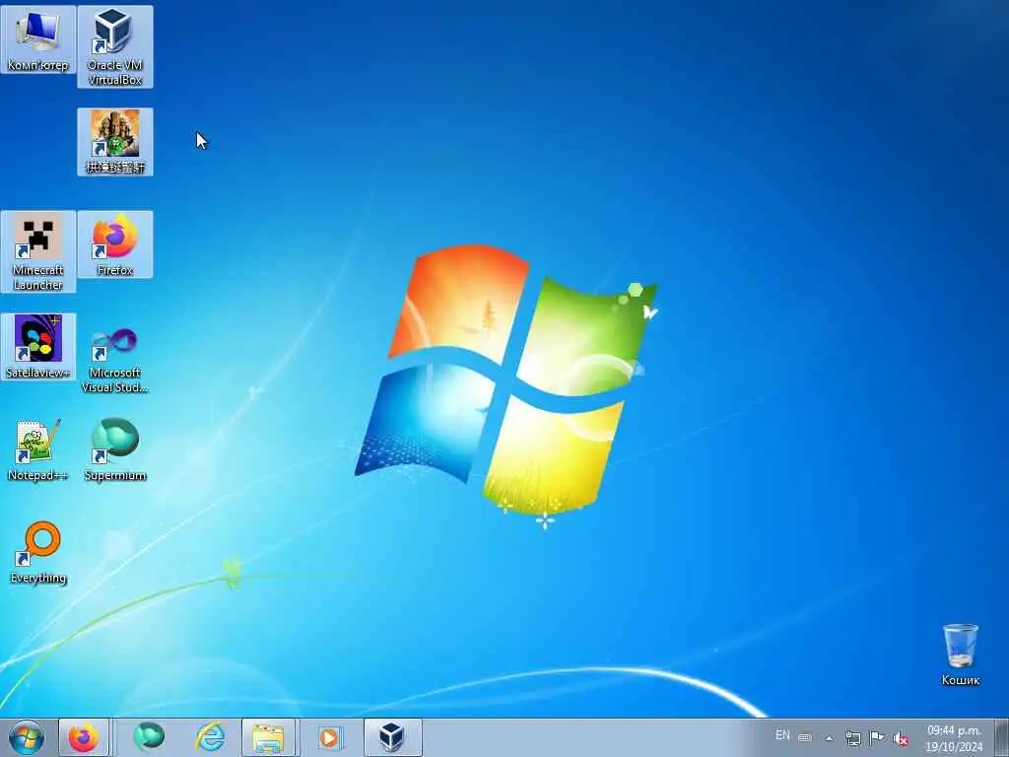Select the Комп'ютер desktop icon
This screenshot has width=1009, height=757.
point(38,39)
